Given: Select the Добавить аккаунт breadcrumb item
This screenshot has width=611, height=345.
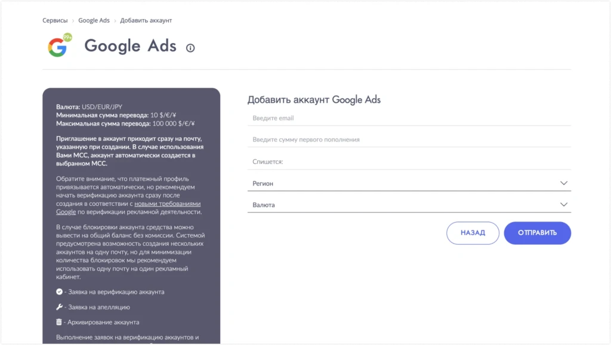Looking at the screenshot, I should tap(146, 20).
